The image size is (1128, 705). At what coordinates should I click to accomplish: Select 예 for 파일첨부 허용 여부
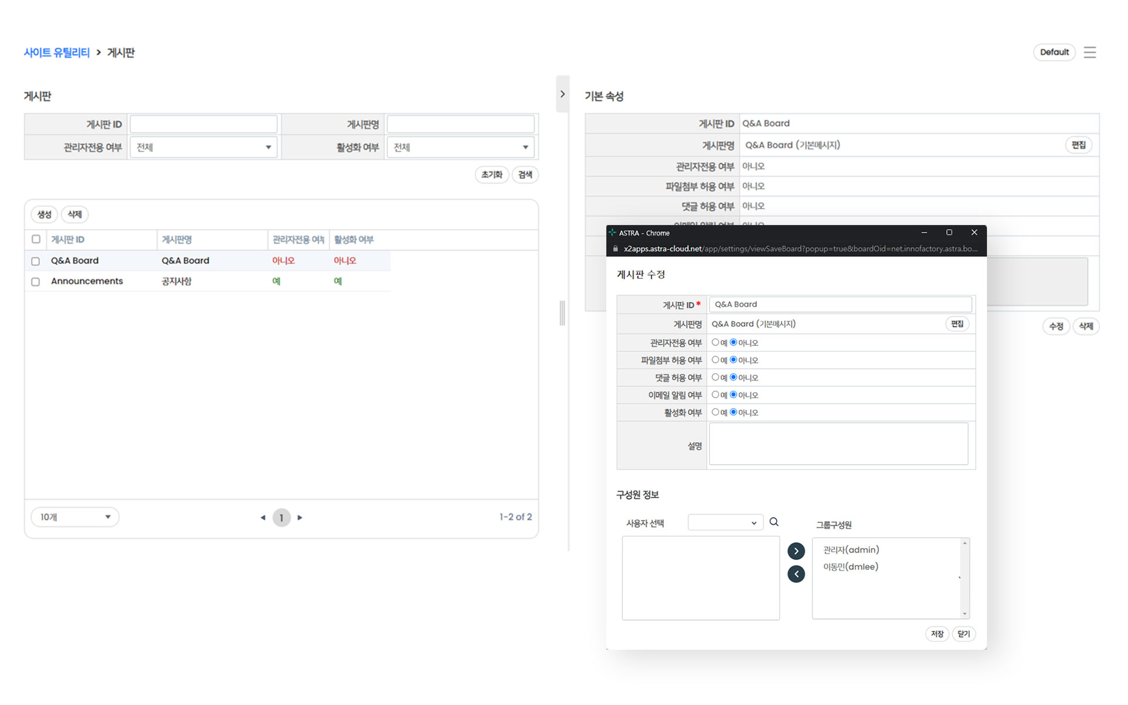715,360
